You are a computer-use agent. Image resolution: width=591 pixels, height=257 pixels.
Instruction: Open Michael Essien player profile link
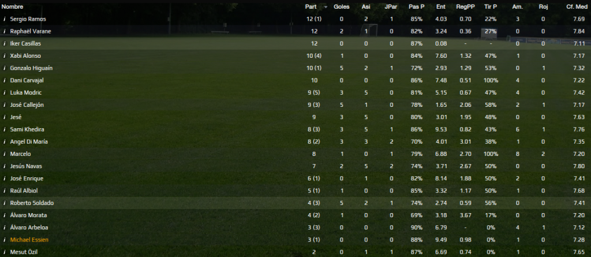[x=29, y=240]
